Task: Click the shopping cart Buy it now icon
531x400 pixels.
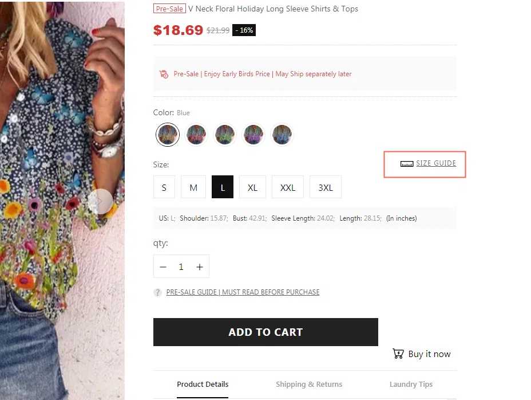Action: (398, 354)
